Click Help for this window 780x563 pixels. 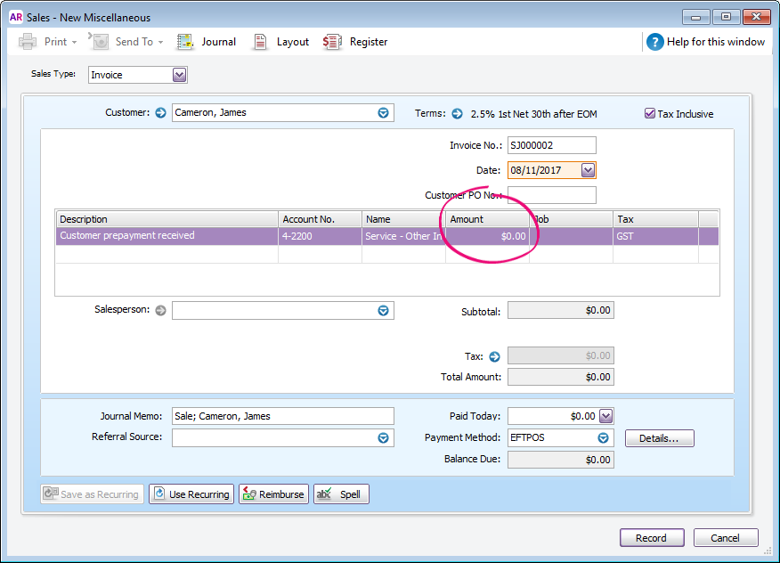706,41
